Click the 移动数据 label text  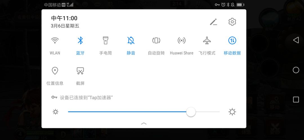232,53
